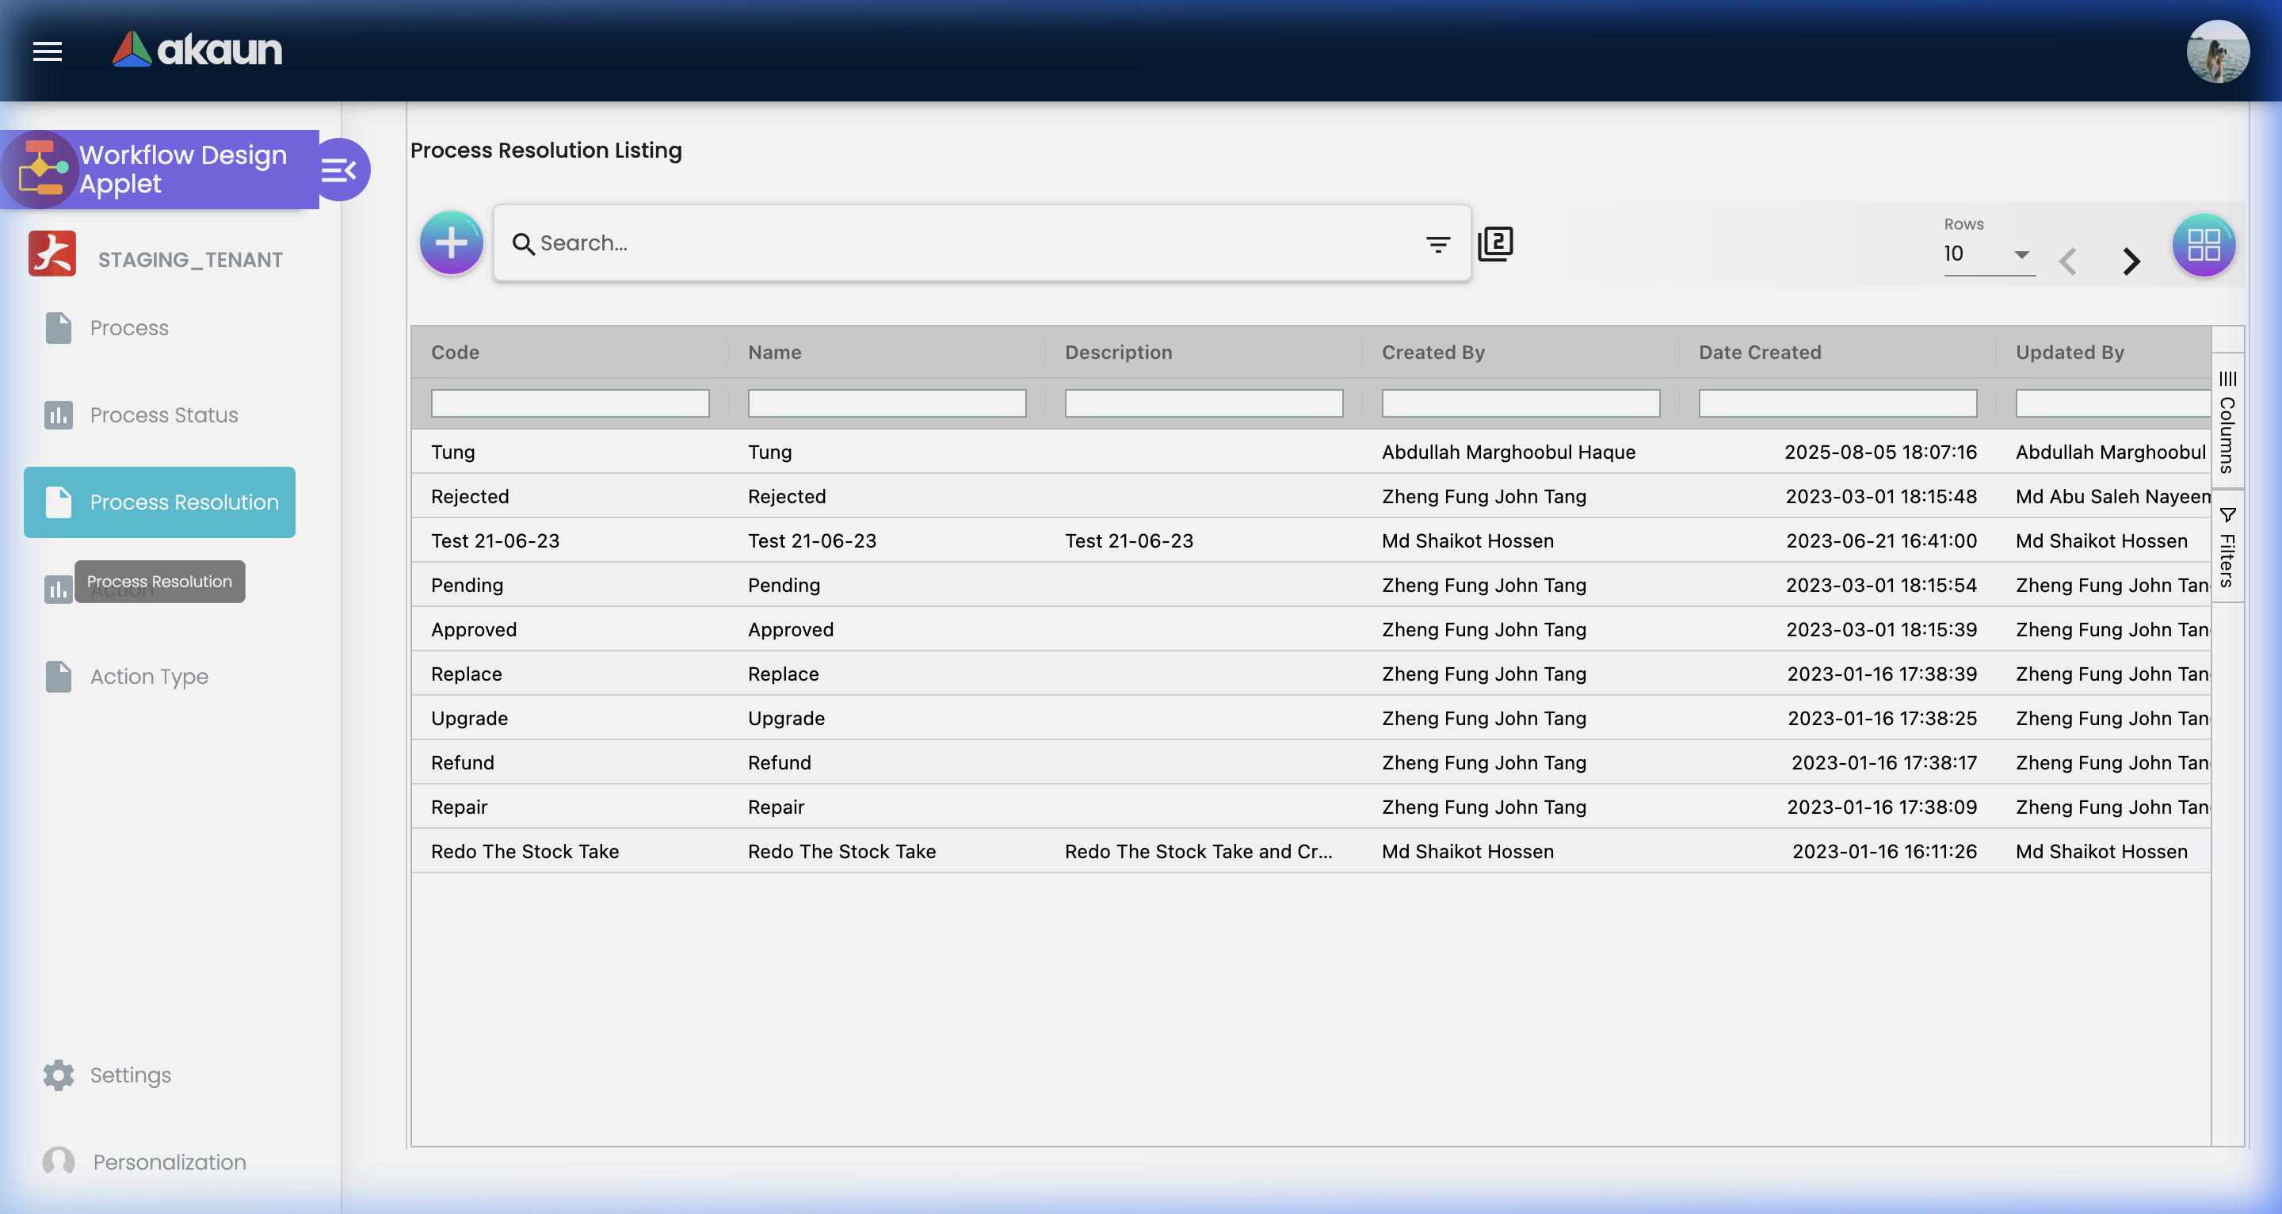Click the Name column filter field
The height and width of the screenshot is (1214, 2282).
[x=887, y=404]
